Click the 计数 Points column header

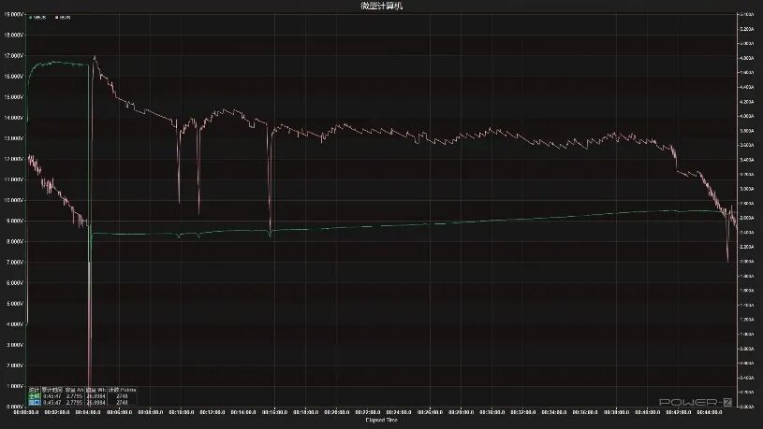tap(122, 390)
